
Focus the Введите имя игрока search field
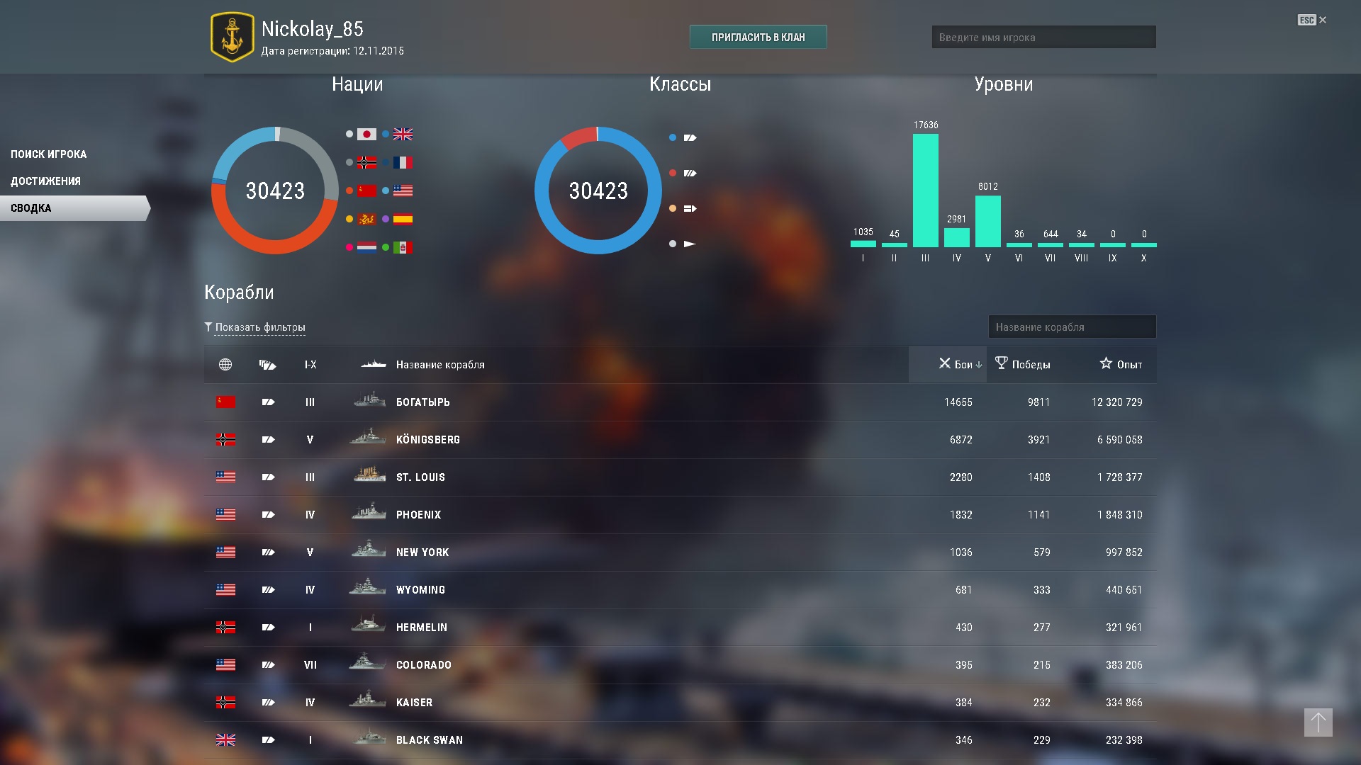pos(1043,37)
